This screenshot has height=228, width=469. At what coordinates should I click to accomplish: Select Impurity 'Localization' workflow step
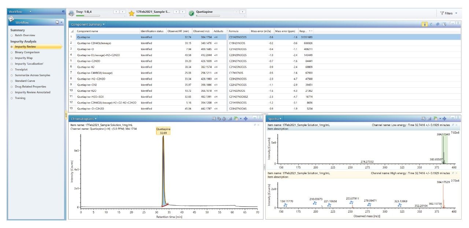(x=29, y=64)
